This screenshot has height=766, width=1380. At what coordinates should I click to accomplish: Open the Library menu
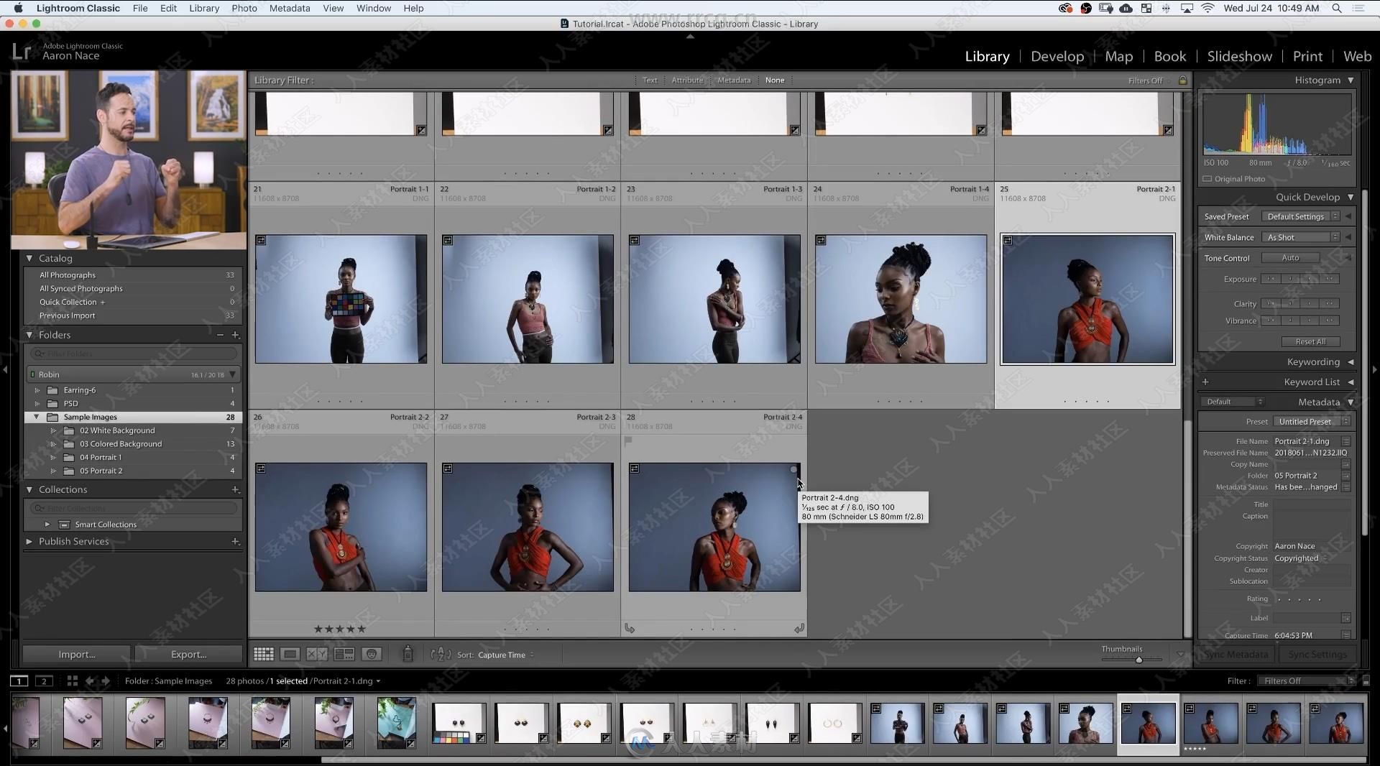tap(204, 8)
